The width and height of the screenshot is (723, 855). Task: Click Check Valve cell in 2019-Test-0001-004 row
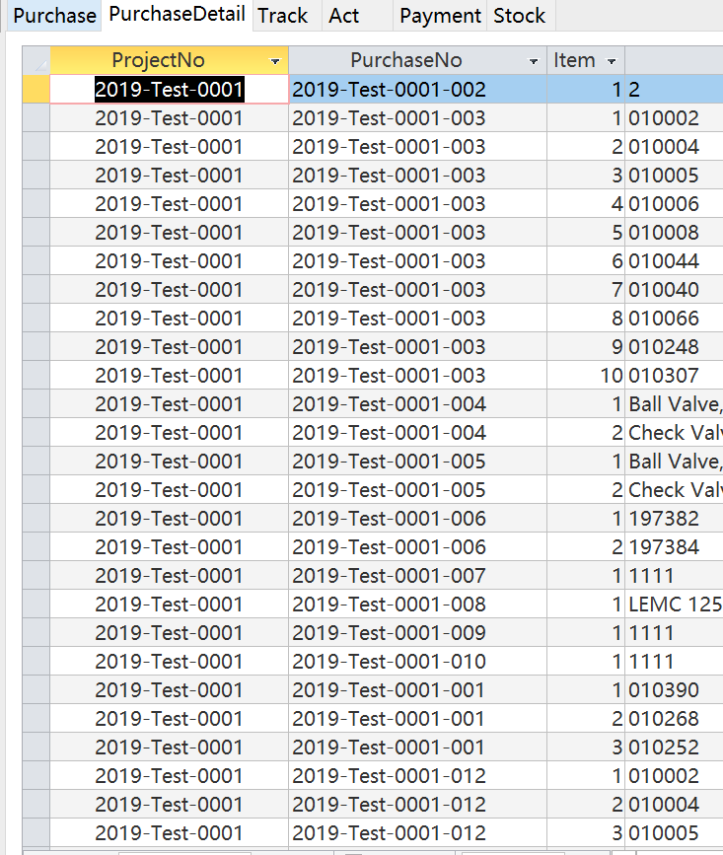(674, 432)
